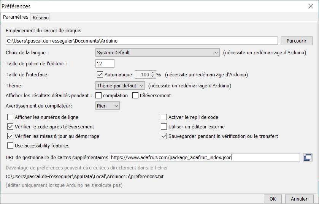This screenshot has height=204, width=319.
Task: Select the Paramètres tab
Action: (x=16, y=17)
